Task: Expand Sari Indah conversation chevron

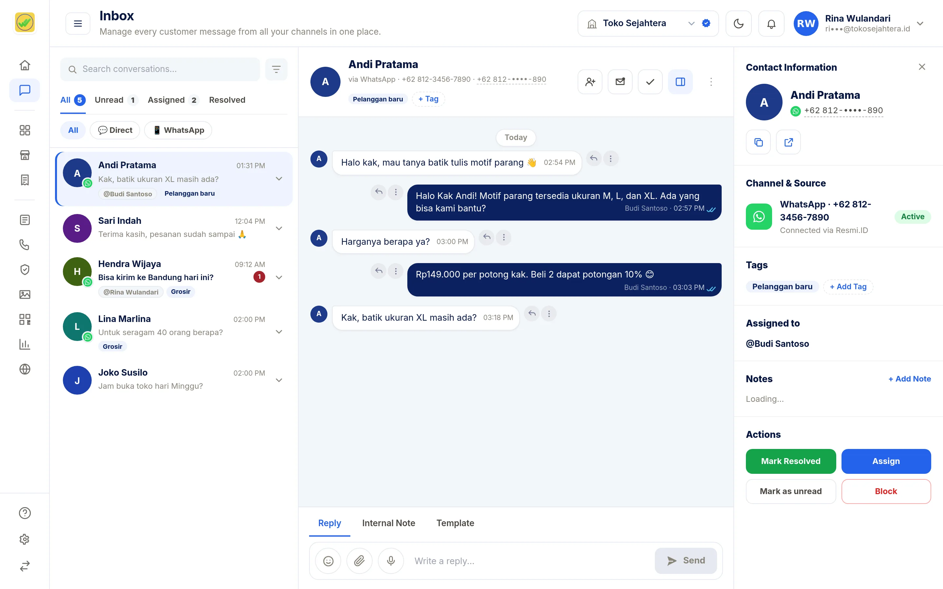Action: (x=279, y=228)
